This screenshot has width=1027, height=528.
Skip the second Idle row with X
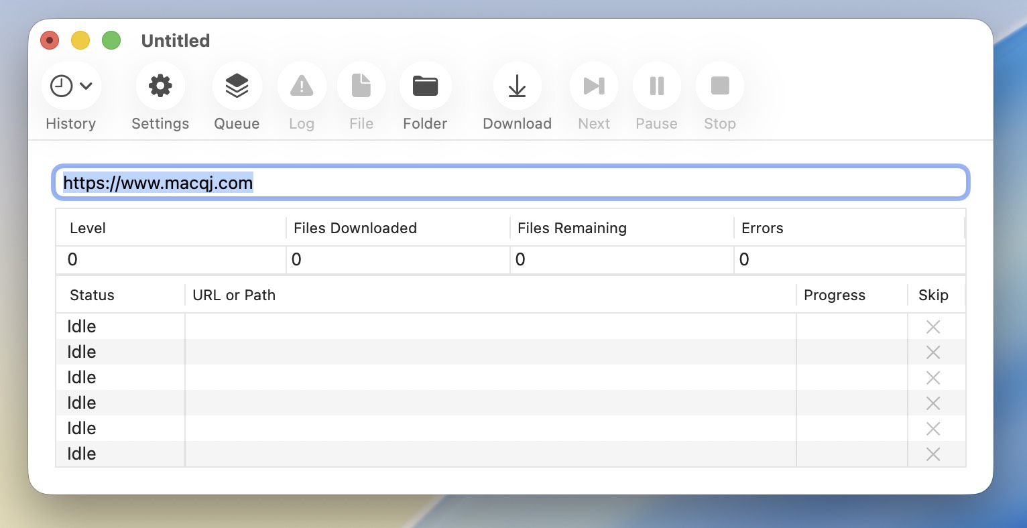tap(932, 352)
